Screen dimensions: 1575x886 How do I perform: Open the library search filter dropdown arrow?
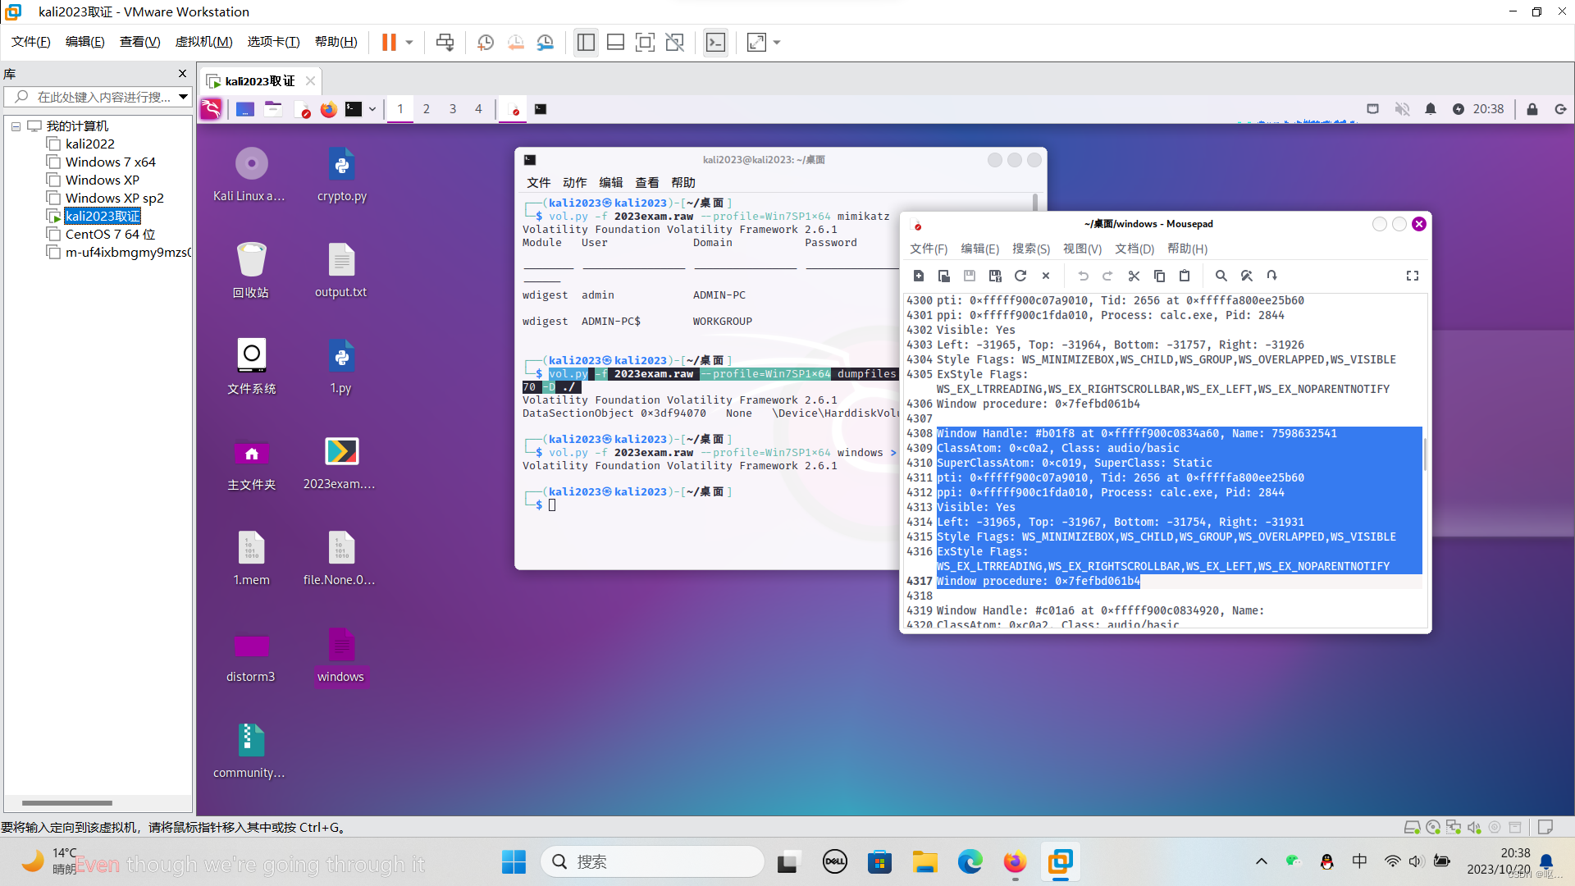(183, 97)
